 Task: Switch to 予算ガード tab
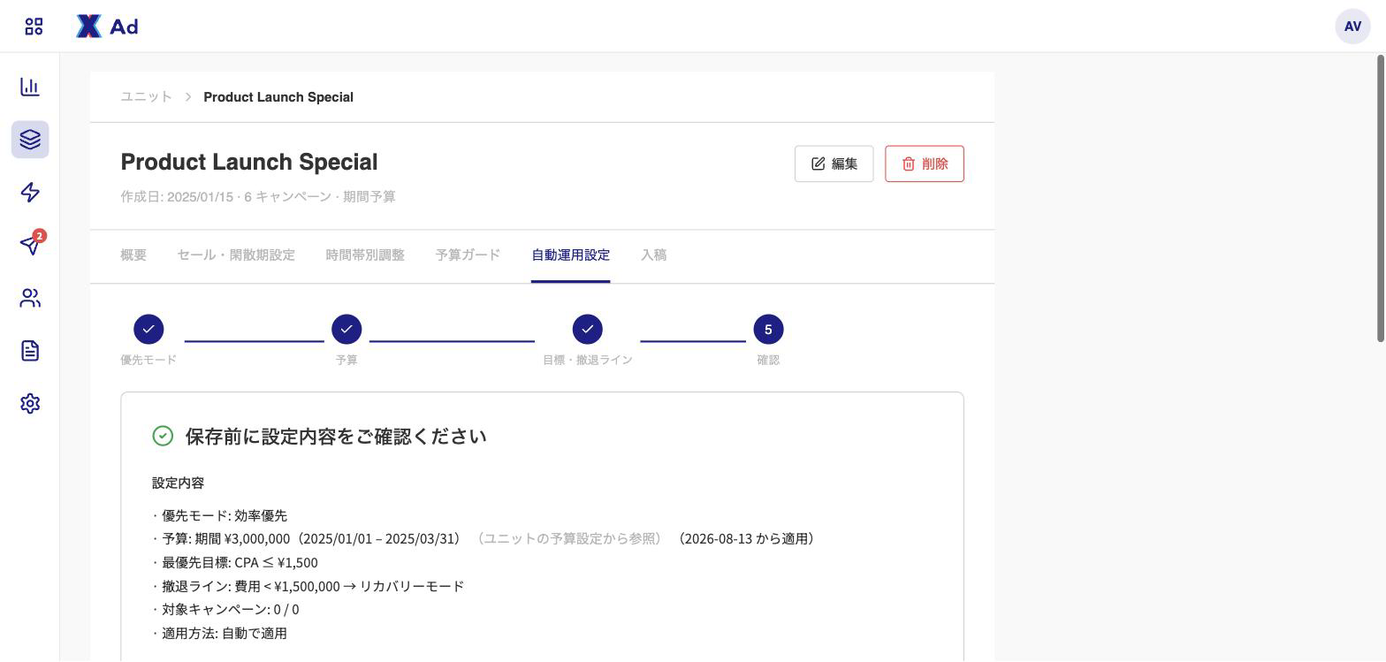(468, 255)
